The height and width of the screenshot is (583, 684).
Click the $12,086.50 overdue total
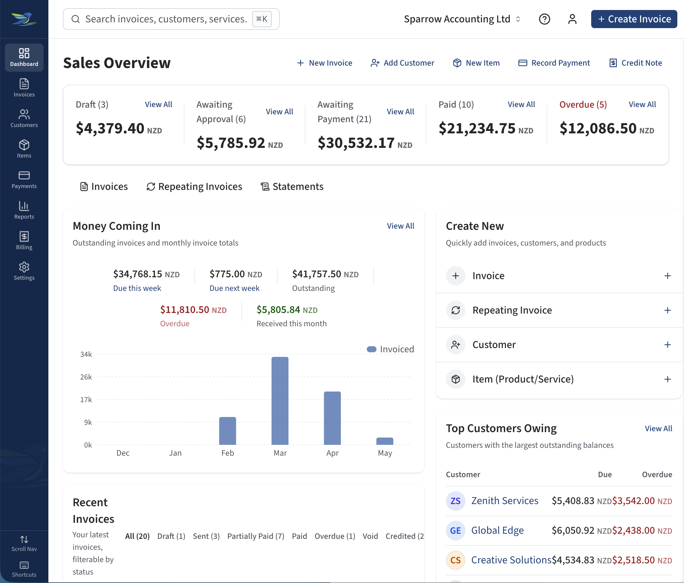pos(606,128)
